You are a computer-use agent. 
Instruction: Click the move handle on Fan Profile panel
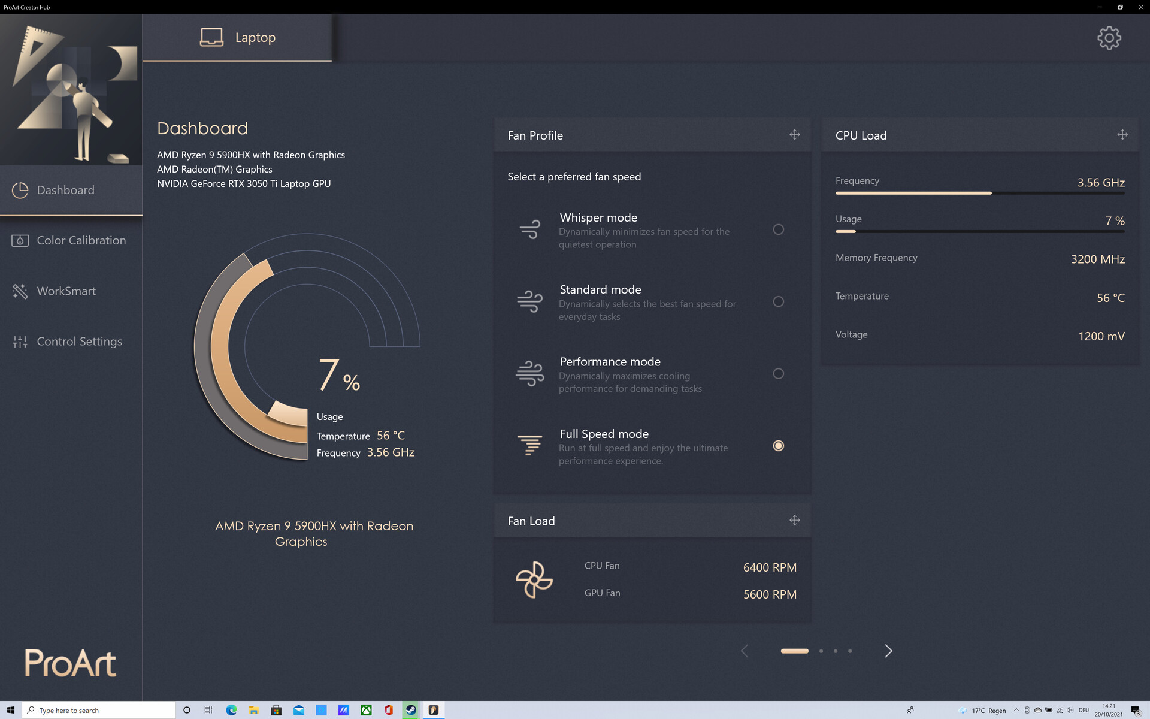794,135
